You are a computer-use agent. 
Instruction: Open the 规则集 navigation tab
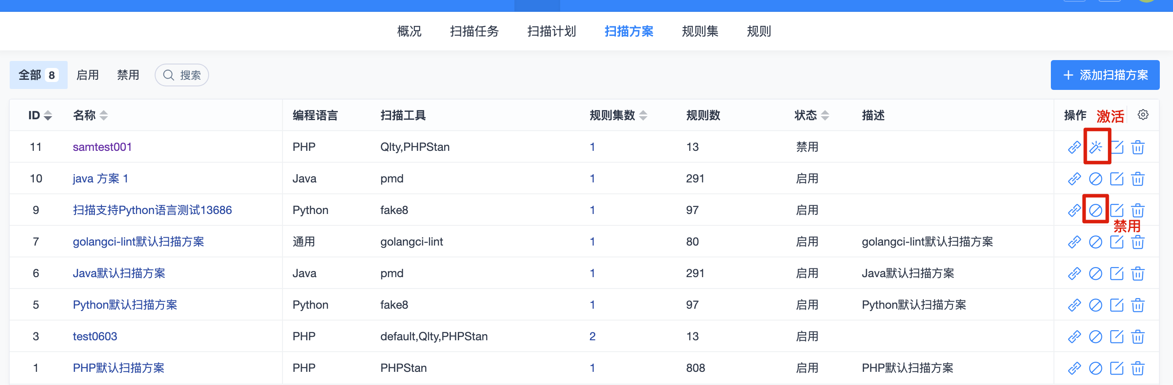point(699,31)
